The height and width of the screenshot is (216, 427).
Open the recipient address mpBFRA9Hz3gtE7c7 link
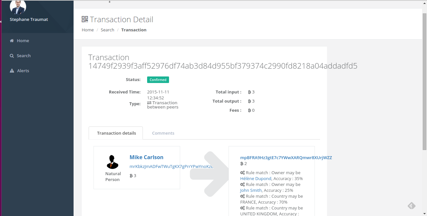[x=286, y=158]
